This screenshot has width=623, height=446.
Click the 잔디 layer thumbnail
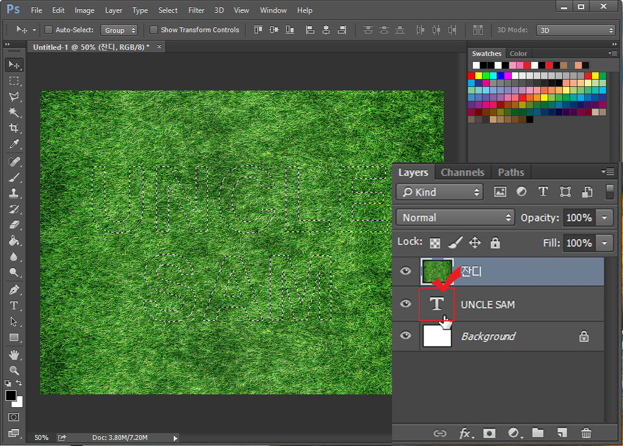(436, 271)
